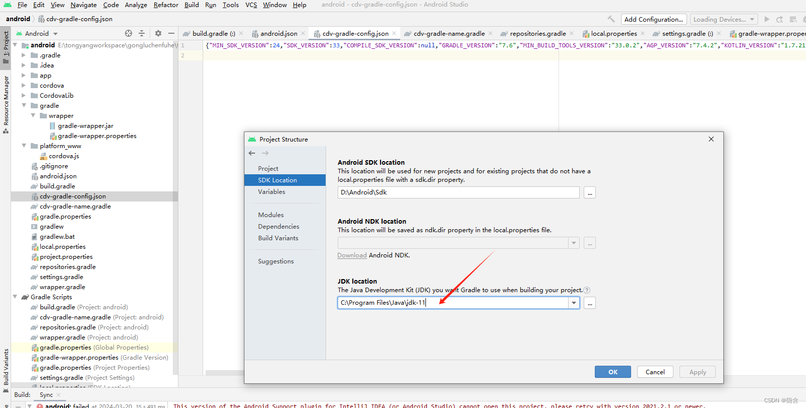The width and height of the screenshot is (806, 408).
Task: Click Cancel in Project Structure dialog
Action: tap(655, 372)
